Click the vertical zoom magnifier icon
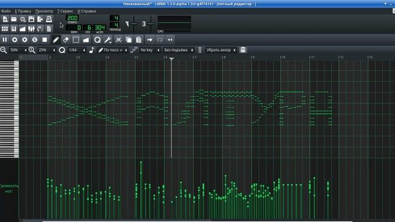 [31, 50]
